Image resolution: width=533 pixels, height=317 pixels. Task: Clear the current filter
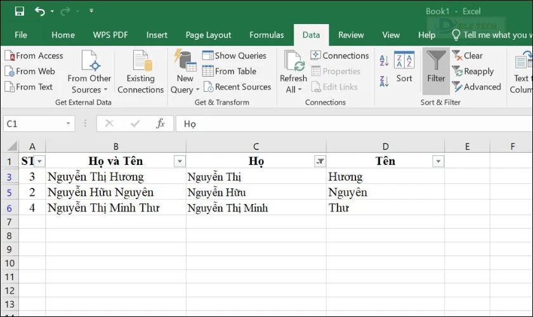pyautogui.click(x=468, y=56)
